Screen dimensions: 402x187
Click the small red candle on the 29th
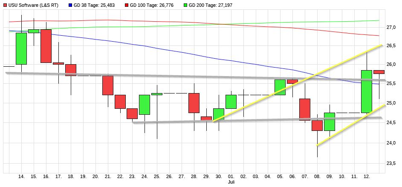(206, 118)
